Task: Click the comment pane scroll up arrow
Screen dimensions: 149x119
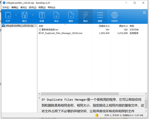Action: pos(146,98)
